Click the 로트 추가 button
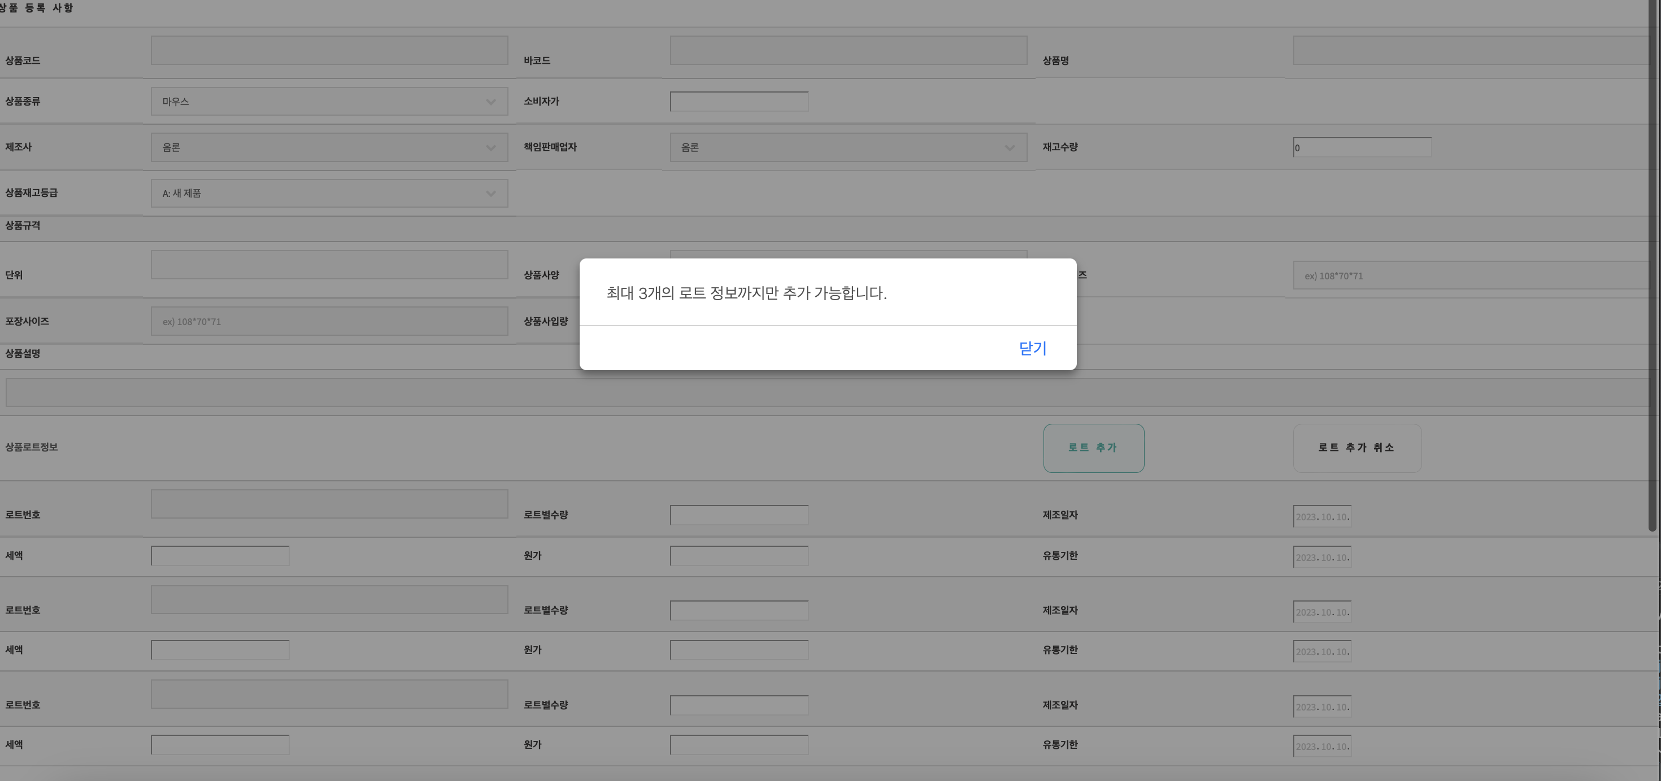The width and height of the screenshot is (1661, 781). [1093, 448]
